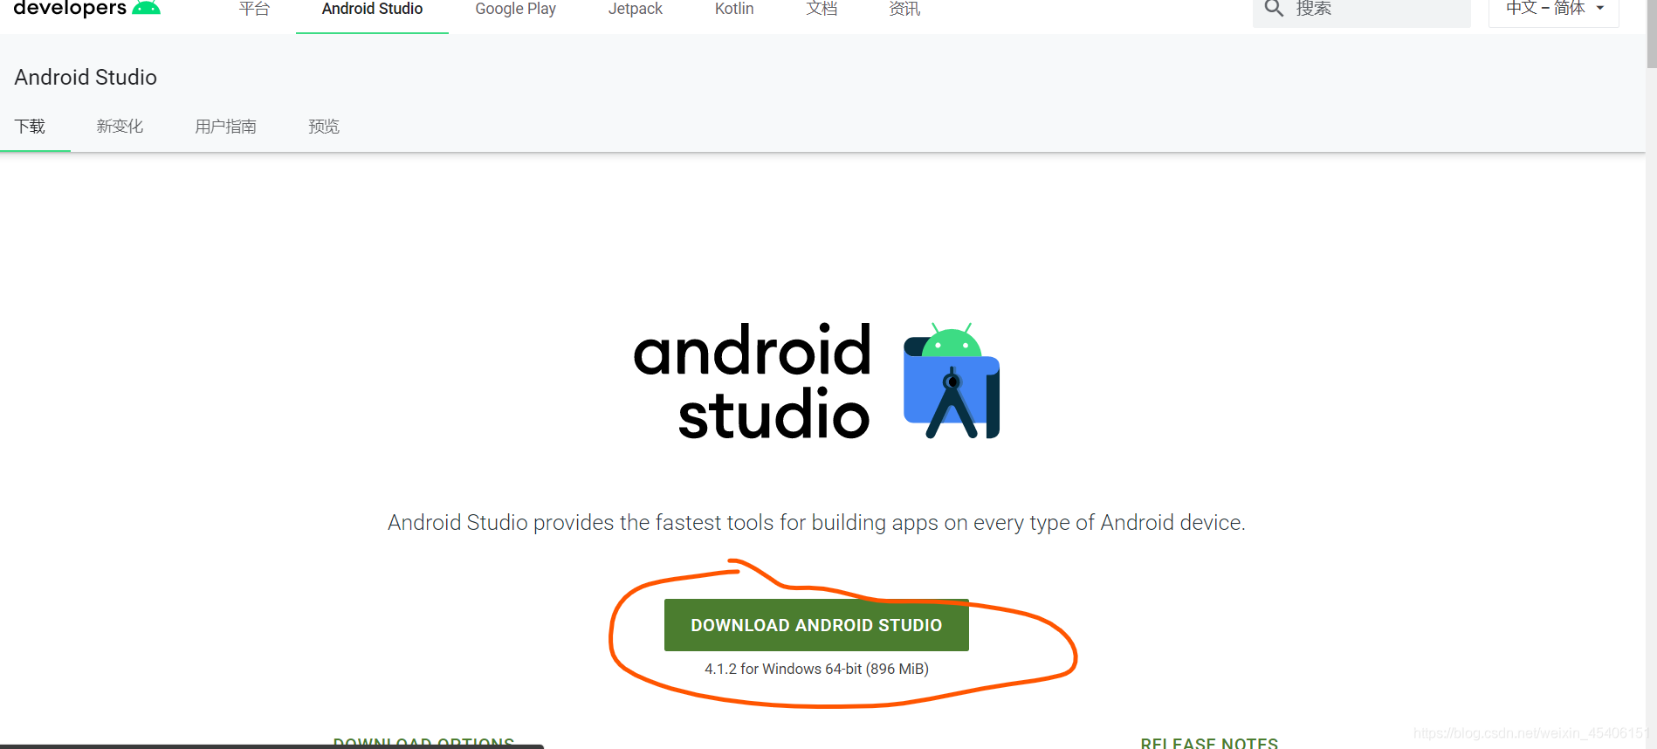Viewport: 1657px width, 749px height.
Task: Select the Android Studio top nav tab
Action: point(372,9)
